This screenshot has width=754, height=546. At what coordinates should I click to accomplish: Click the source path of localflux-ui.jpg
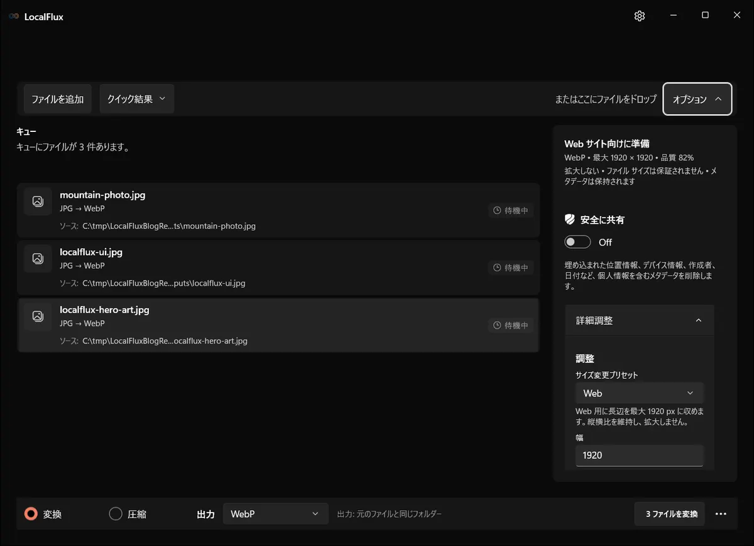(x=163, y=283)
